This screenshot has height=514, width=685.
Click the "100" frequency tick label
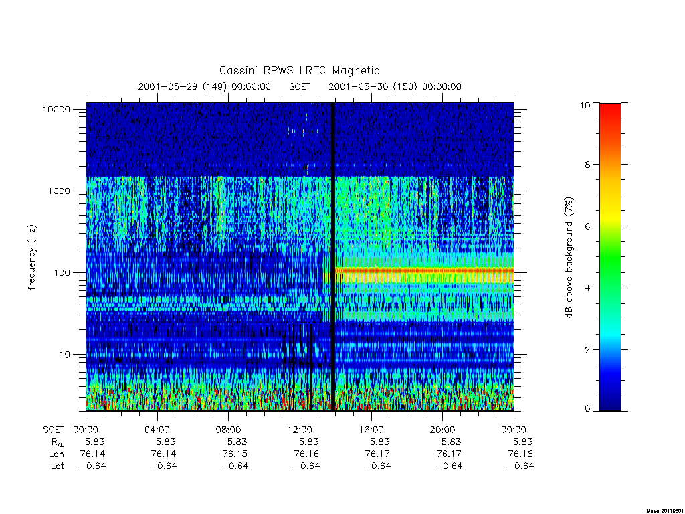(x=62, y=273)
